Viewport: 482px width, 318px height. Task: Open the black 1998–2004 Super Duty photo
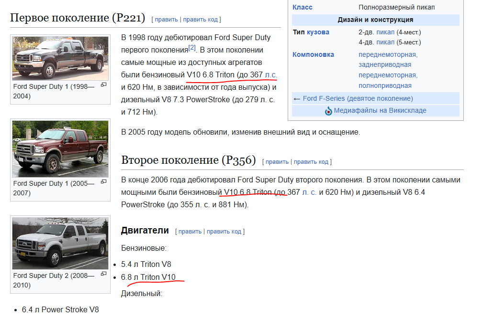click(x=60, y=58)
